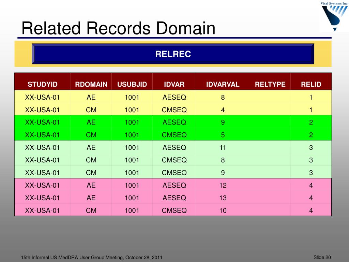The height and width of the screenshot is (262, 349).
Task: Click IDVARVAL 8 in the first AESEQ row
Action: point(223,97)
